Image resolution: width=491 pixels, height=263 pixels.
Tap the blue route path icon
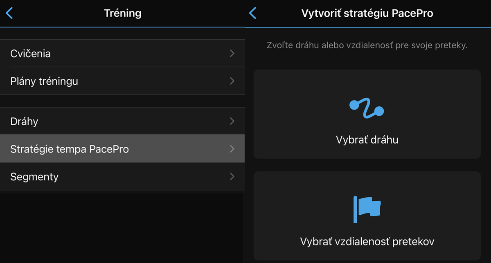click(367, 108)
